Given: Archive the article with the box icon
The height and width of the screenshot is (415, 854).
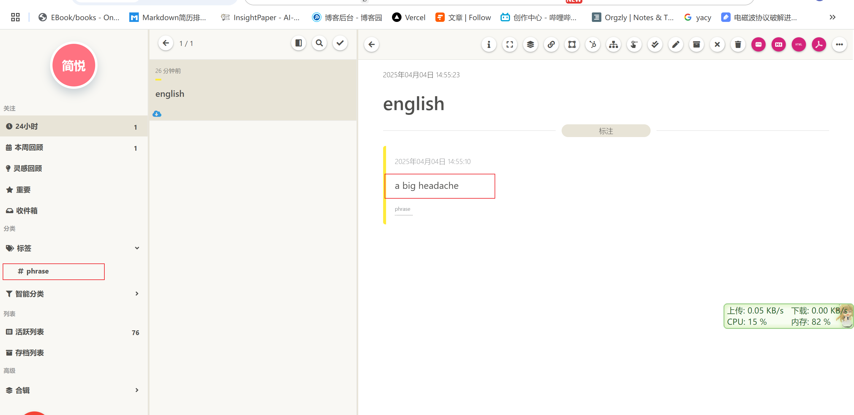Looking at the screenshot, I should click(x=696, y=44).
